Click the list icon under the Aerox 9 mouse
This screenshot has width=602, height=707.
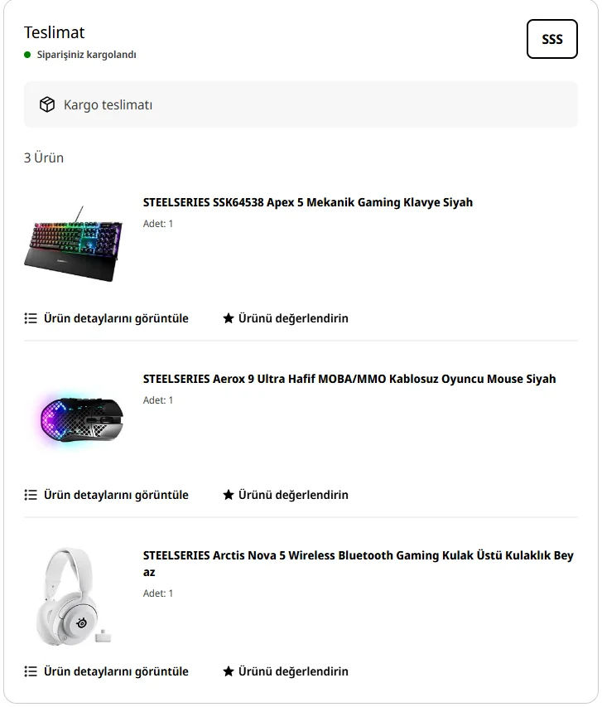(x=31, y=495)
